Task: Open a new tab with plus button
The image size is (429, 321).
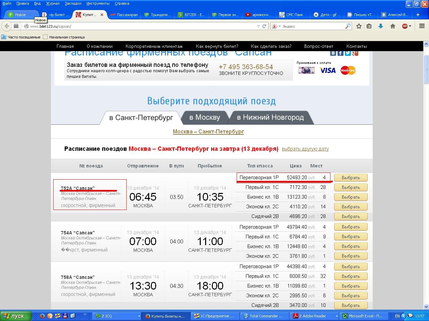Action: [418, 15]
